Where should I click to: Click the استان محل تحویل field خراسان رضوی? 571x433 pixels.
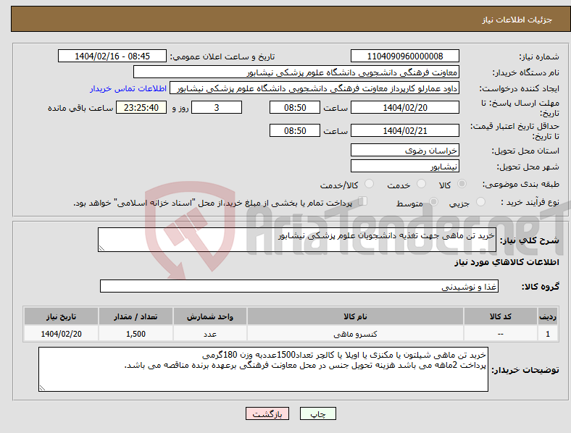pos(404,151)
